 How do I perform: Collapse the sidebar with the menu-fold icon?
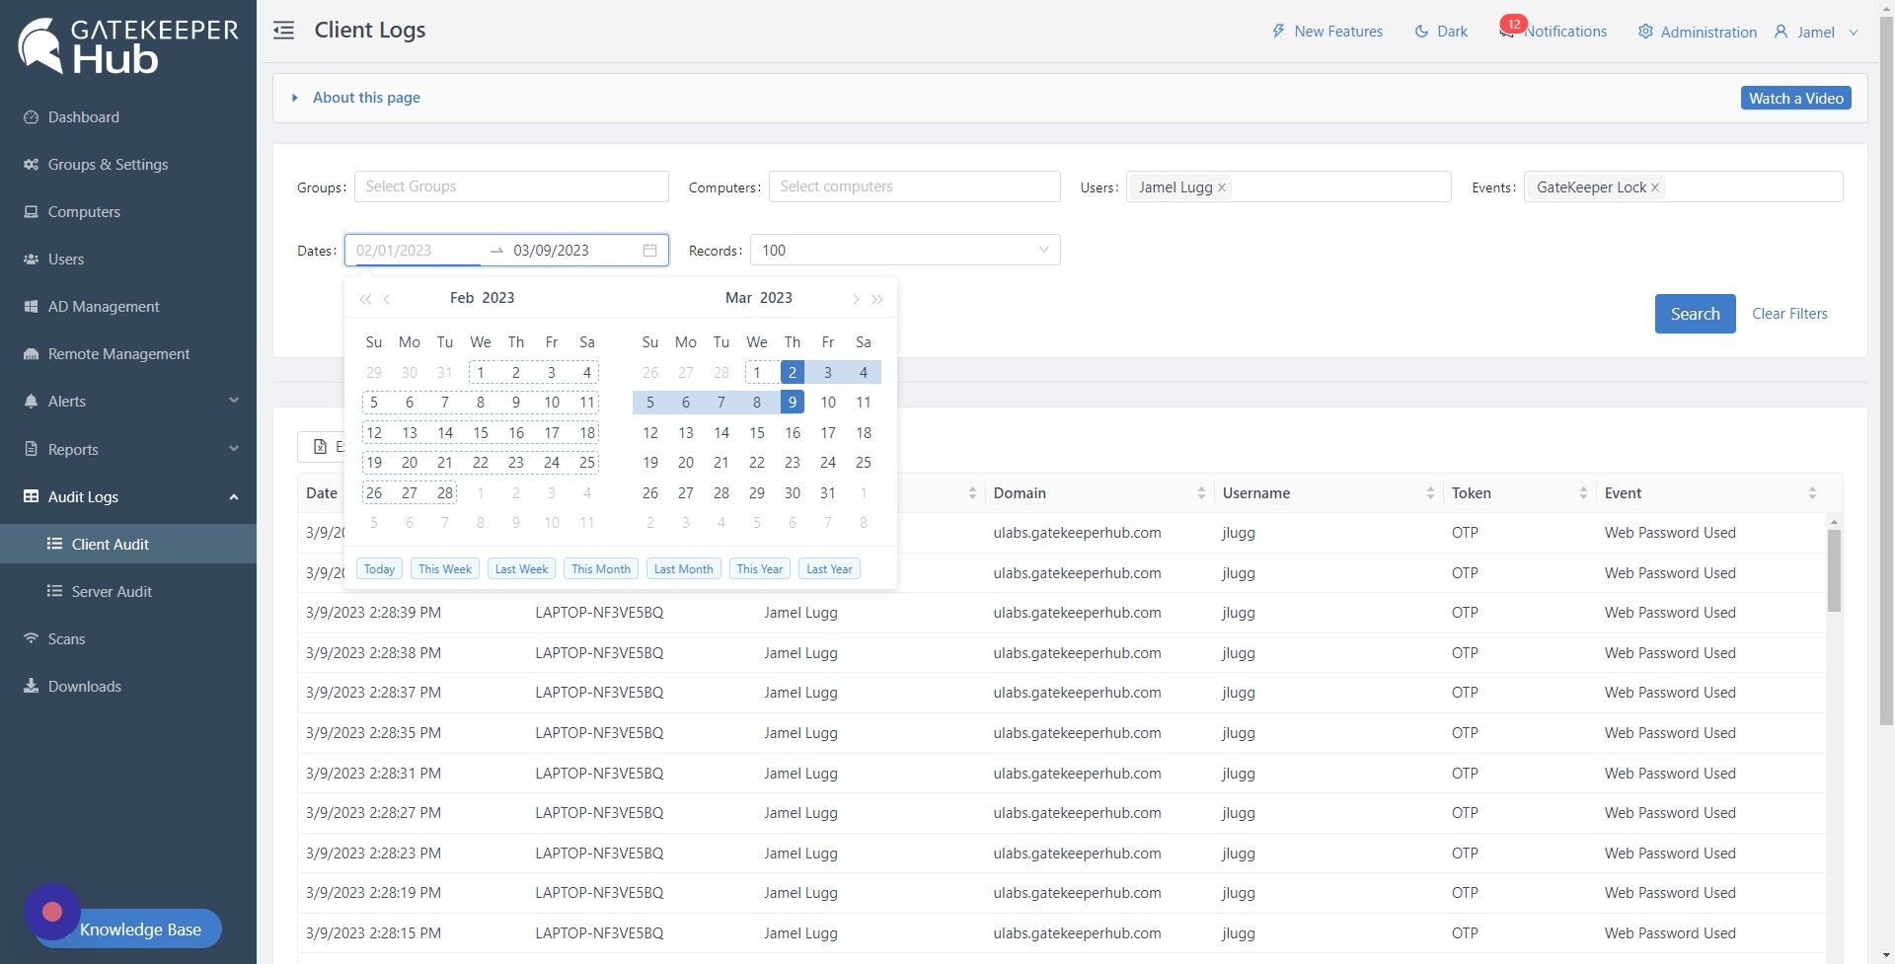point(283,31)
